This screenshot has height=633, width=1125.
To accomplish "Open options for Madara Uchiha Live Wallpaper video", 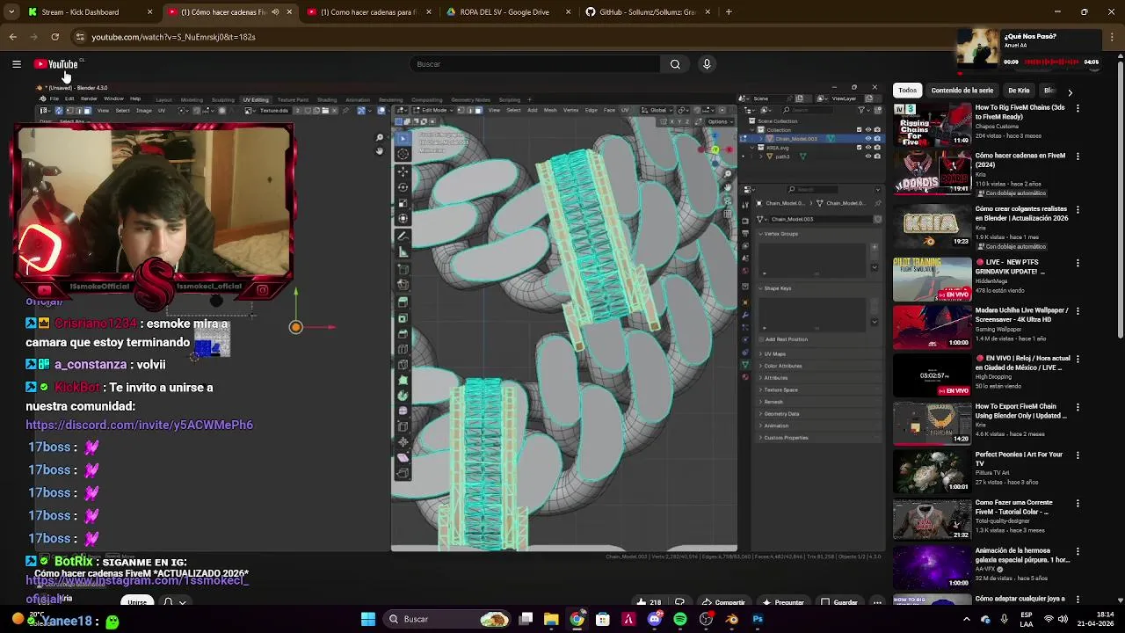I will point(1078,310).
